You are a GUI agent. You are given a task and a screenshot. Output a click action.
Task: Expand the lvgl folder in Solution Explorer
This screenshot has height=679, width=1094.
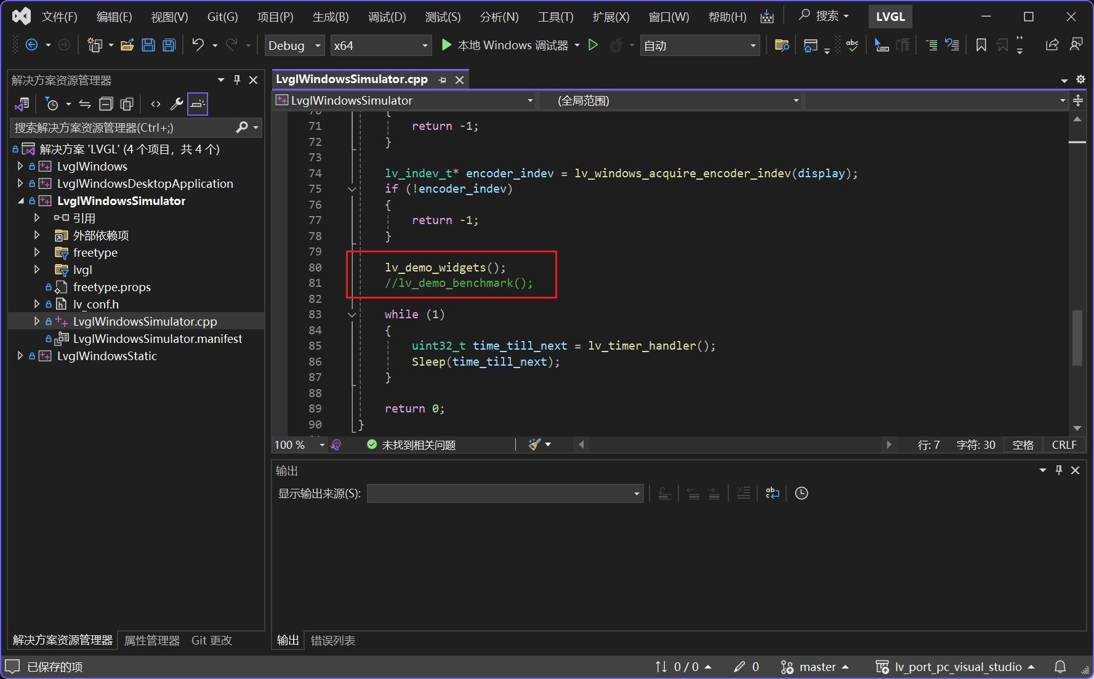(x=36, y=270)
